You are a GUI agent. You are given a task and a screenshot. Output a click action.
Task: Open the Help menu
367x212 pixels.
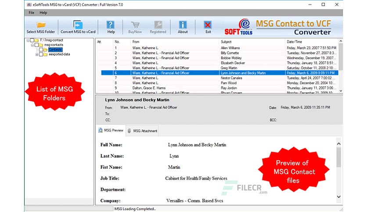(x=43, y=13)
